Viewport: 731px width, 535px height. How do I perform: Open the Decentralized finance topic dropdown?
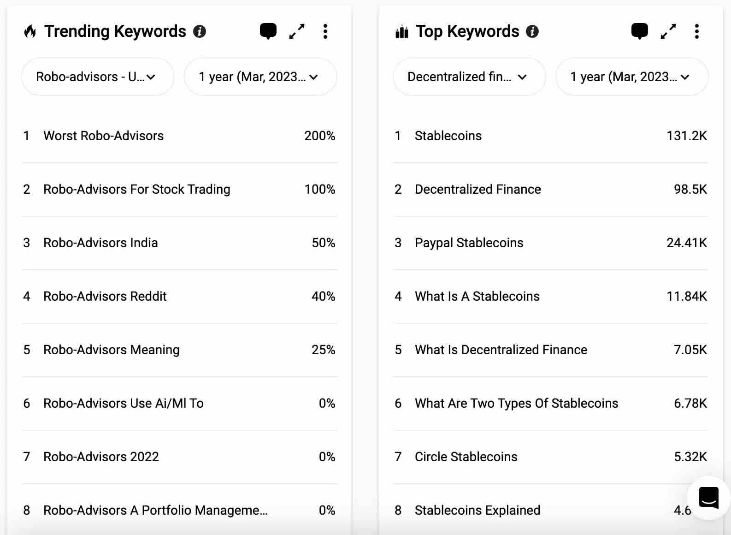[469, 77]
